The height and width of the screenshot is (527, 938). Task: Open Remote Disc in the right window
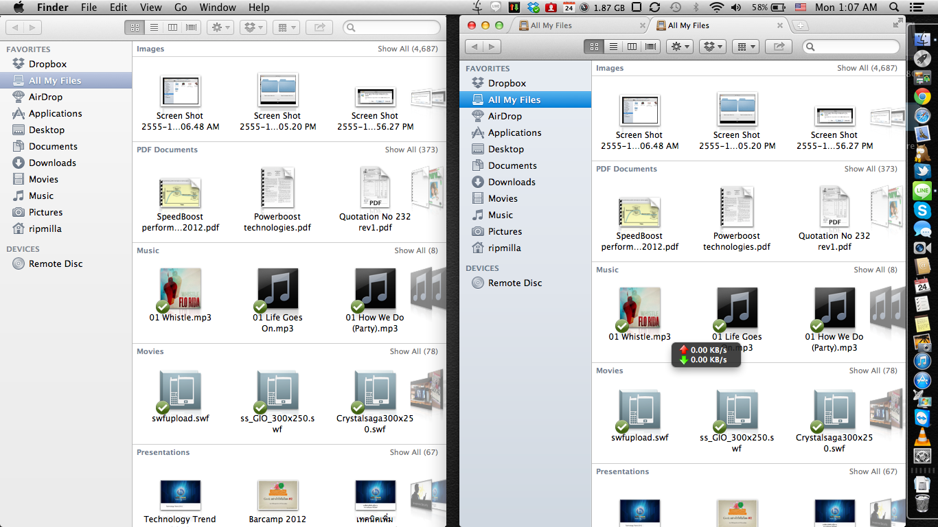pyautogui.click(x=515, y=283)
